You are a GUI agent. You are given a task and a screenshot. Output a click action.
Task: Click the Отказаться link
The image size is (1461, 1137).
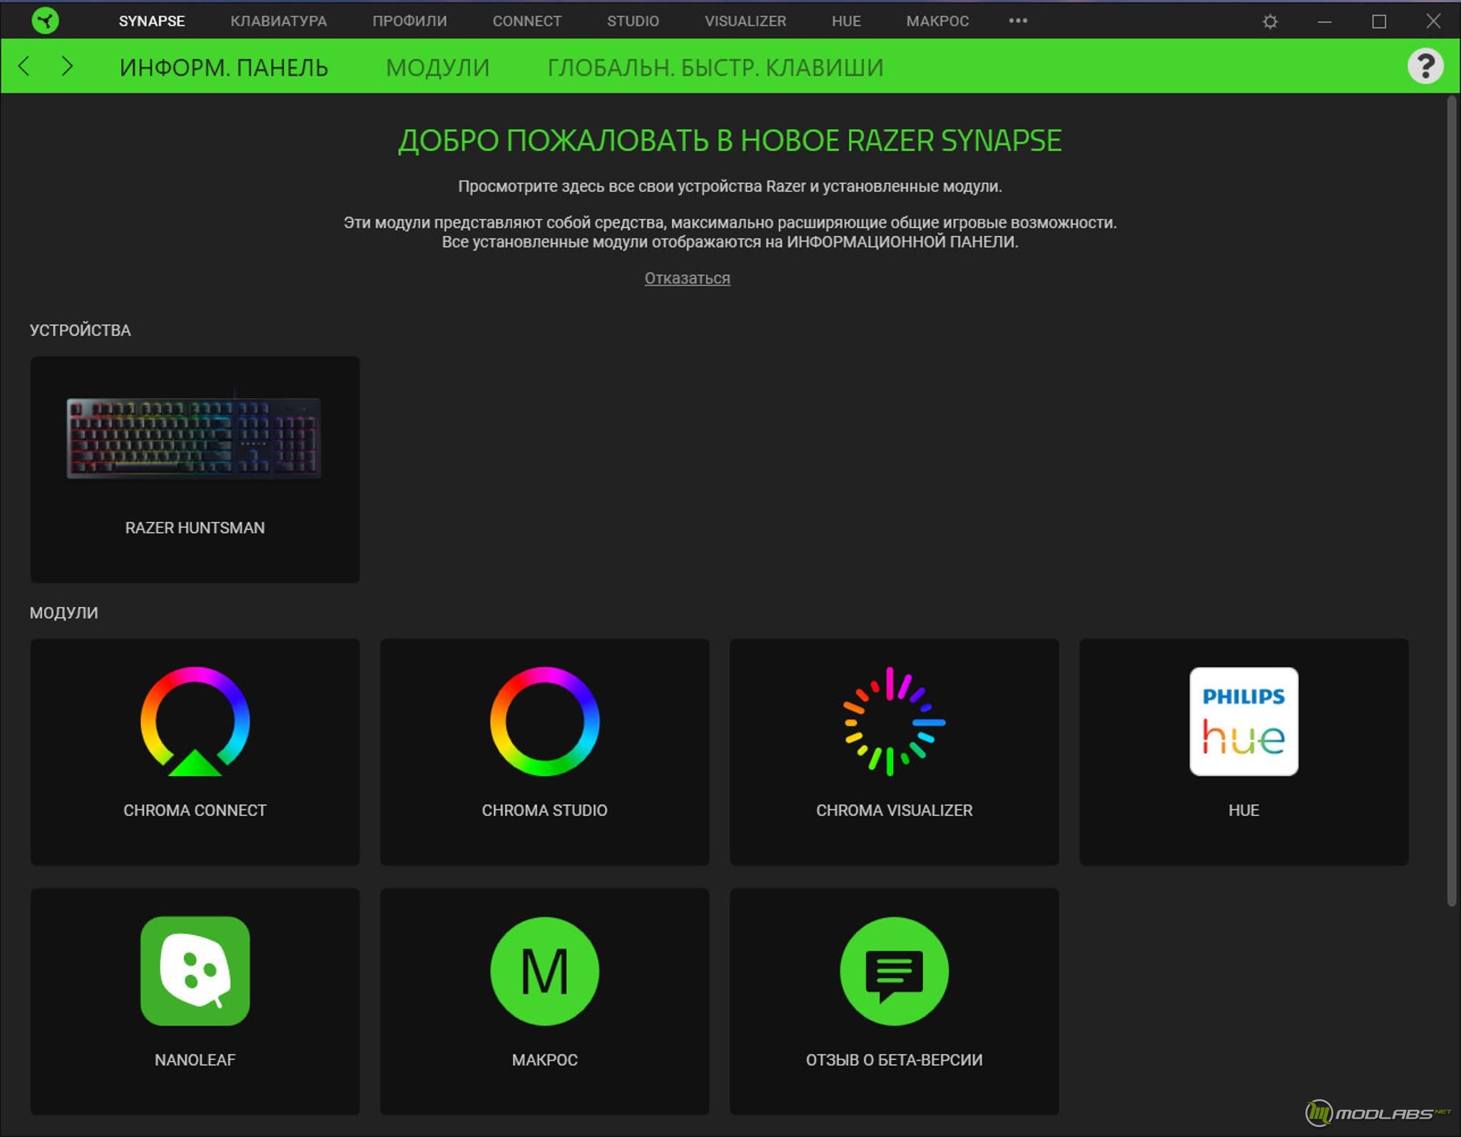pos(687,278)
